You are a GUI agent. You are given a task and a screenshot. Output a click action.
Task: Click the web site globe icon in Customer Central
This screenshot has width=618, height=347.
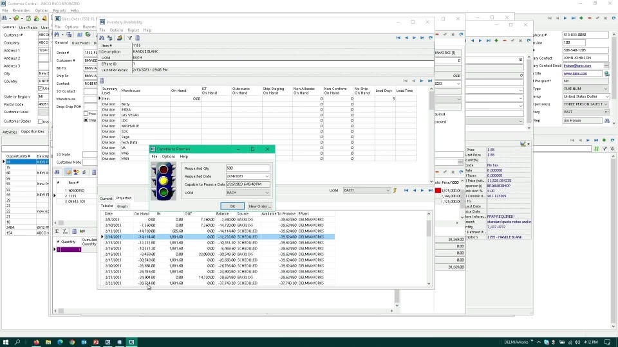pos(607,73)
